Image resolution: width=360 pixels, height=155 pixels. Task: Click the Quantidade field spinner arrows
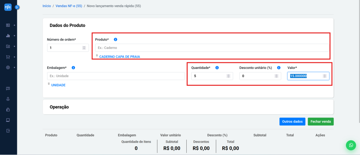point(228,76)
